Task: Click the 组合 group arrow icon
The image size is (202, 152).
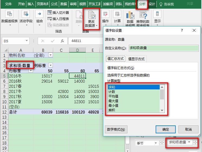Action: [39, 14]
